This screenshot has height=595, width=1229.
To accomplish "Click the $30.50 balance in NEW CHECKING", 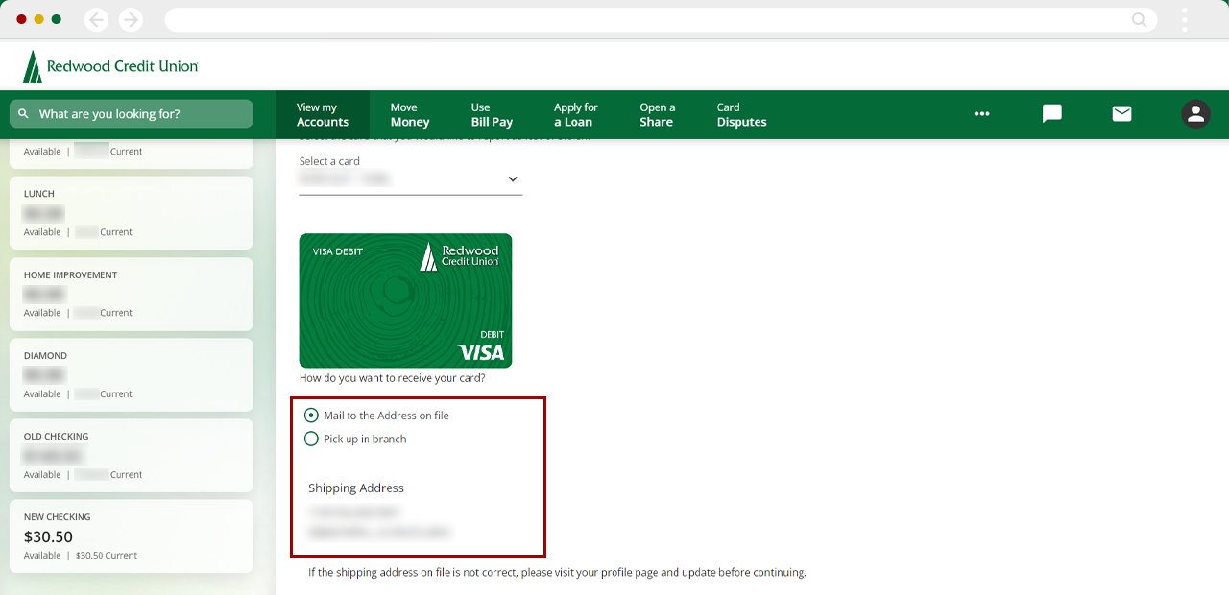I will tap(48, 536).
